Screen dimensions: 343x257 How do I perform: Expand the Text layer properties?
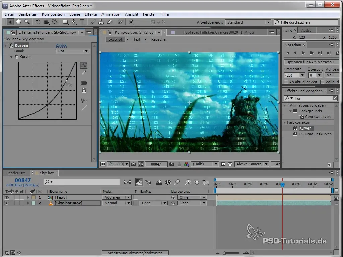coord(28,197)
